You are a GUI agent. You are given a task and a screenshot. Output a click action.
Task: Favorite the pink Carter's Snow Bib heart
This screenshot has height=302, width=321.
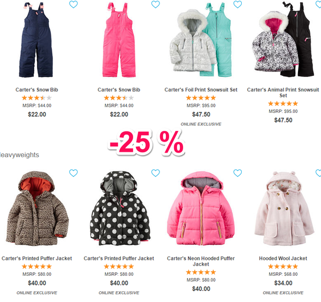tap(155, 4)
